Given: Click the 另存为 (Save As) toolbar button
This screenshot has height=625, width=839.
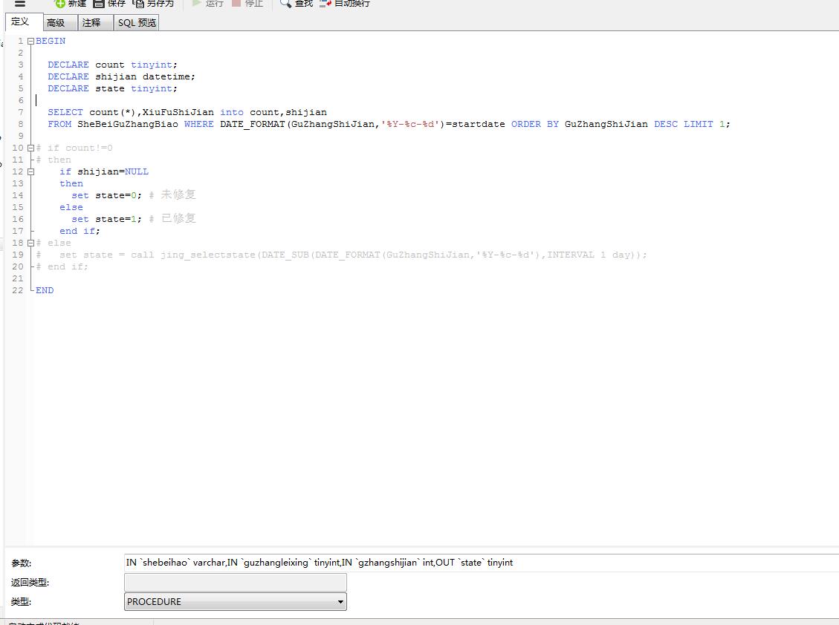Looking at the screenshot, I should 153,3.
